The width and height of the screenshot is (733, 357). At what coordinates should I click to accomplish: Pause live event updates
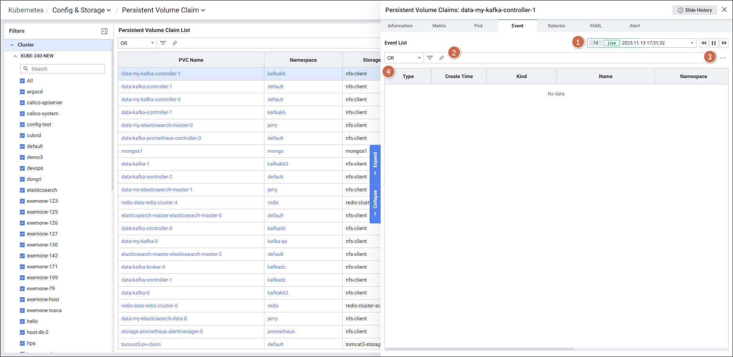click(714, 43)
